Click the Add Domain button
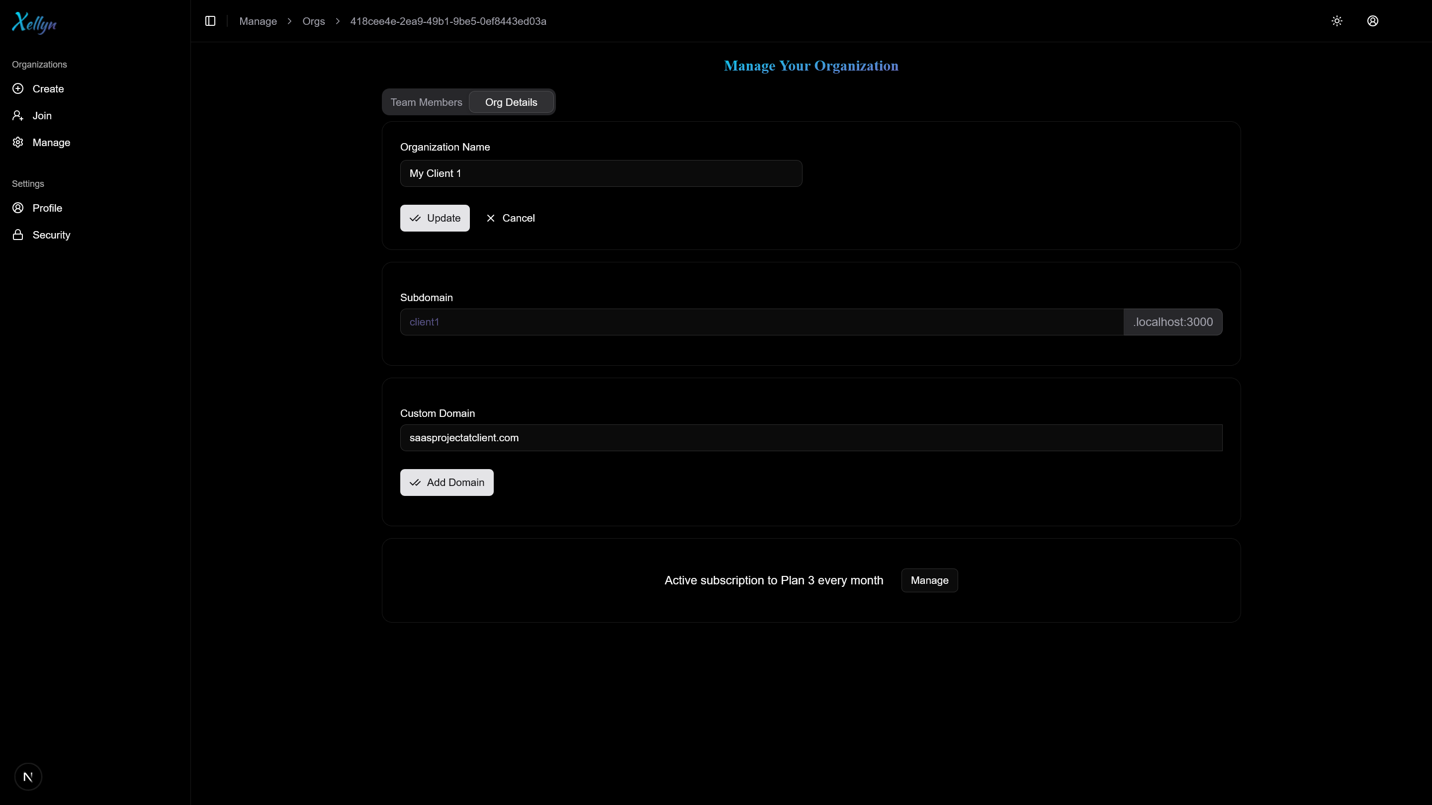This screenshot has width=1432, height=805. (447, 483)
